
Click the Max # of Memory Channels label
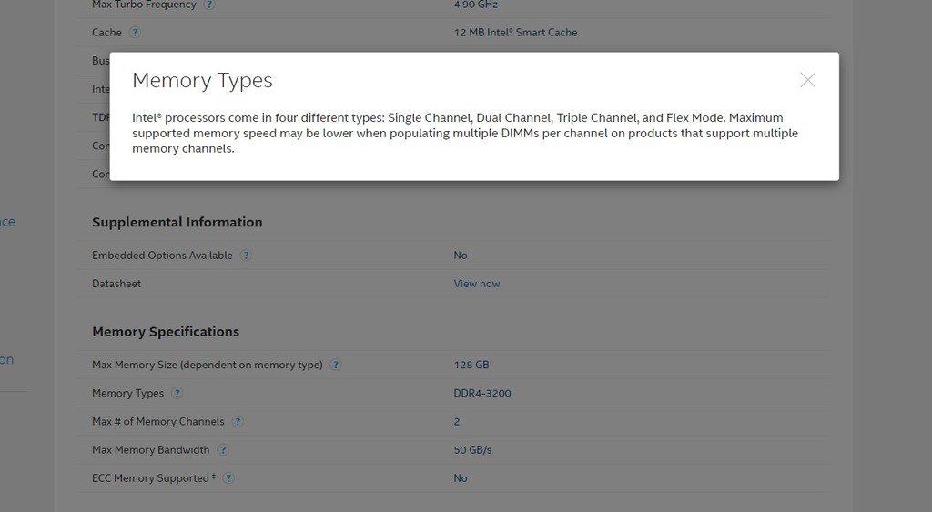tap(157, 422)
